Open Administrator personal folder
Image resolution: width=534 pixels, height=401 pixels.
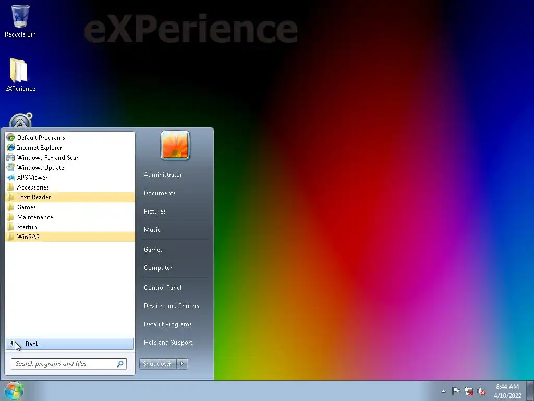coord(163,175)
